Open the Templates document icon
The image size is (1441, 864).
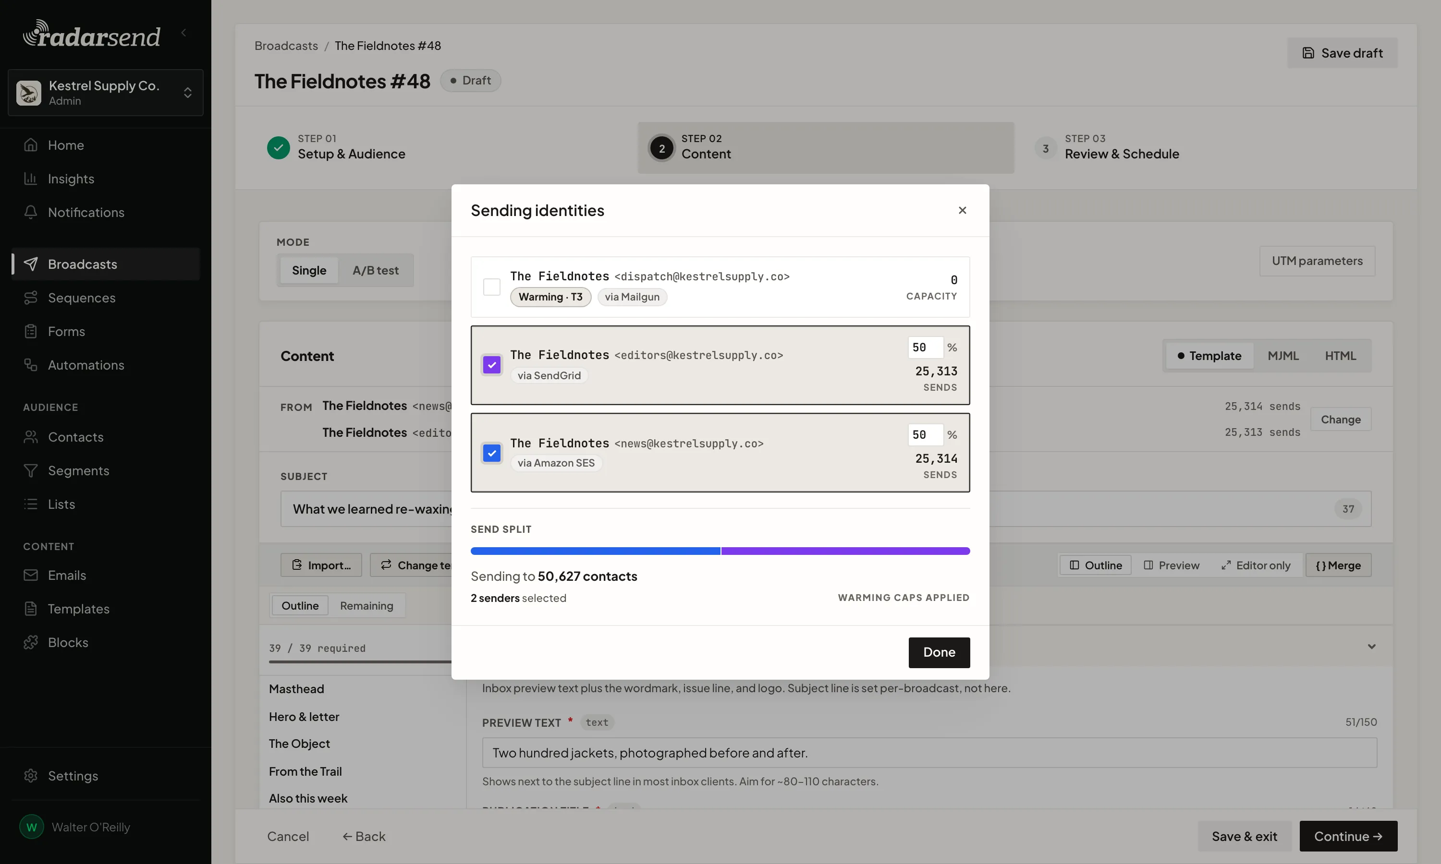tap(31, 609)
